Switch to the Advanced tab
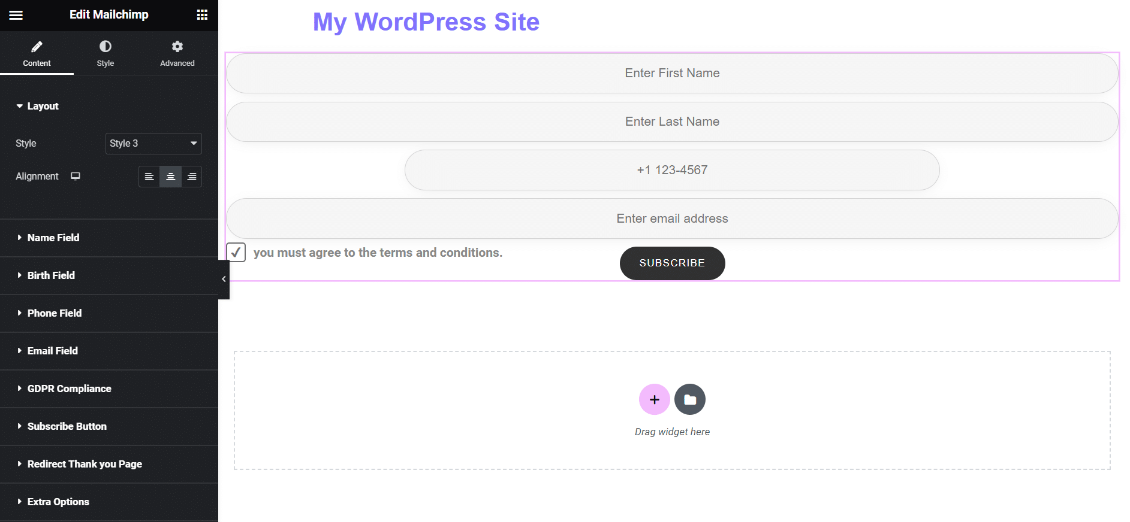The width and height of the screenshot is (1130, 522). (177, 53)
